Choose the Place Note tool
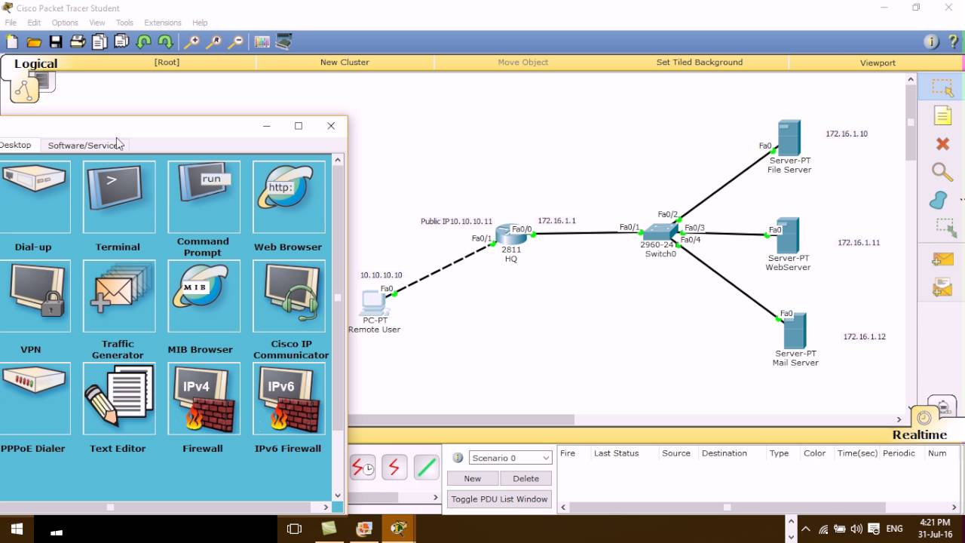 click(942, 115)
